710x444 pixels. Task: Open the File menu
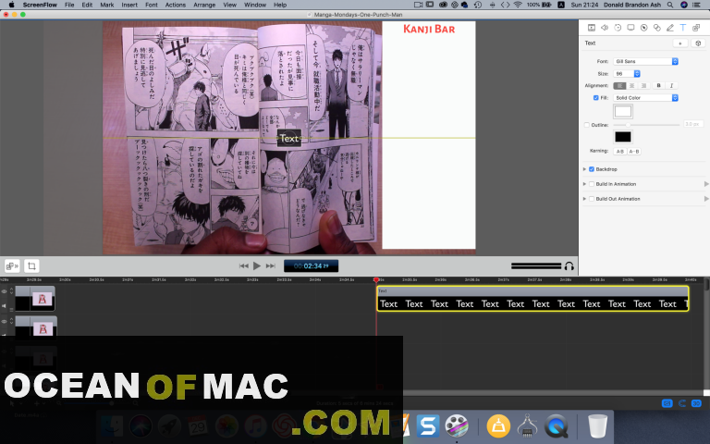(x=69, y=5)
